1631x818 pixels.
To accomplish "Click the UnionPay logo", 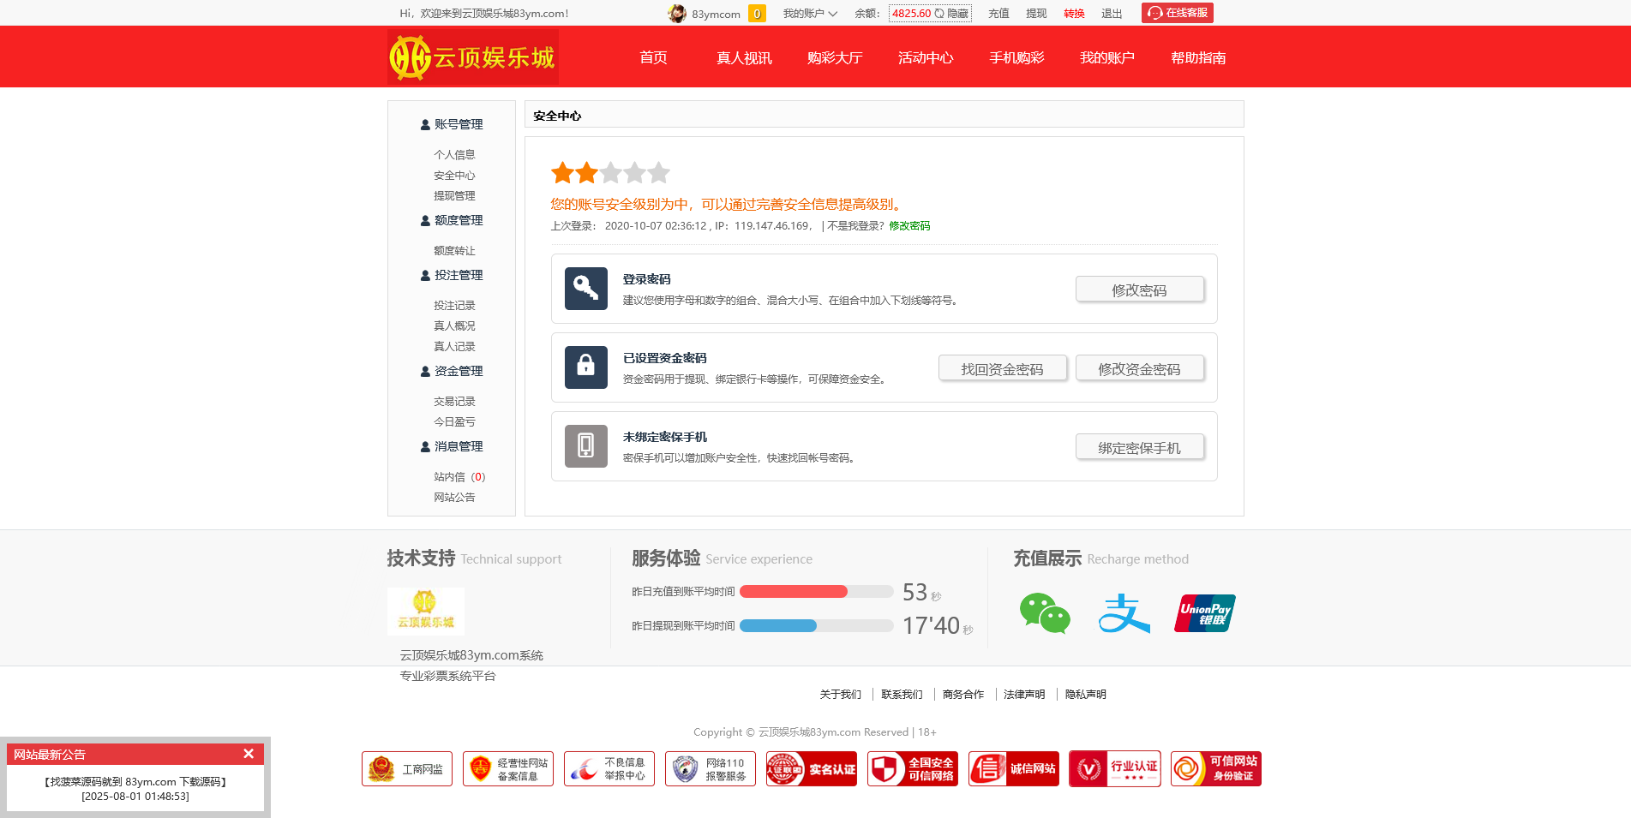I will 1204,613.
